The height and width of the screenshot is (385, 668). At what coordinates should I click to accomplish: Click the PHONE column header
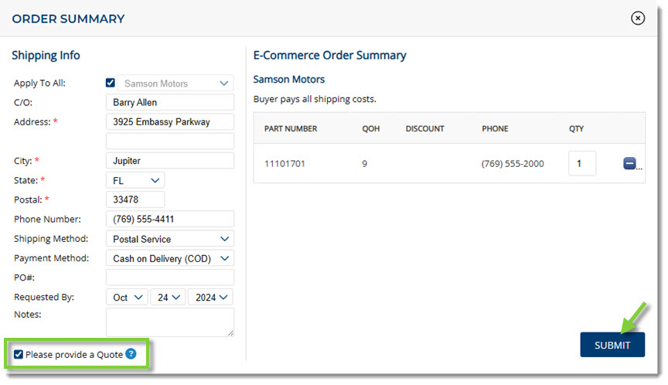[495, 128]
